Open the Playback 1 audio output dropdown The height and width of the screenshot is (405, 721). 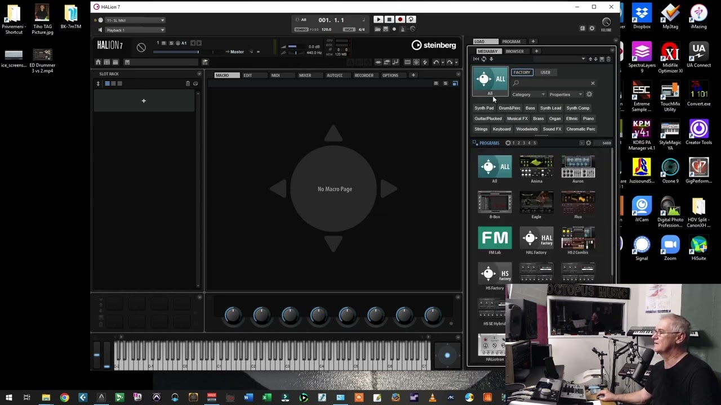coord(135,30)
